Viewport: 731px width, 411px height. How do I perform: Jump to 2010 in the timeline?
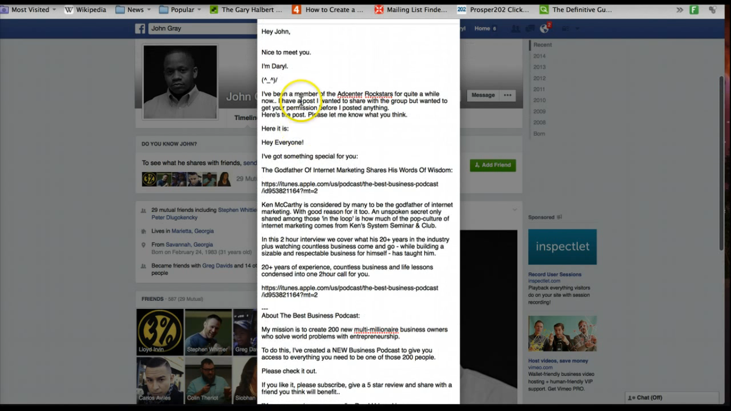coord(539,101)
